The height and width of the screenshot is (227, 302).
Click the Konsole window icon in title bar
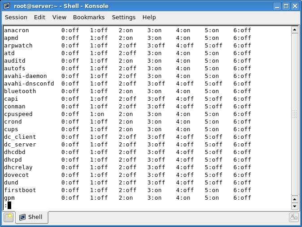click(7, 6)
